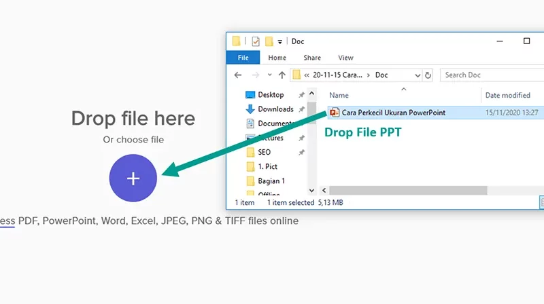Click the 'Doc' breadcrumb in address bar
The height and width of the screenshot is (304, 544).
point(381,75)
